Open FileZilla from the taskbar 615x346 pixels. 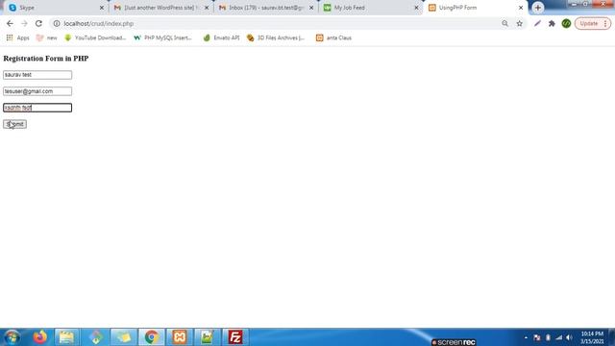click(235, 337)
